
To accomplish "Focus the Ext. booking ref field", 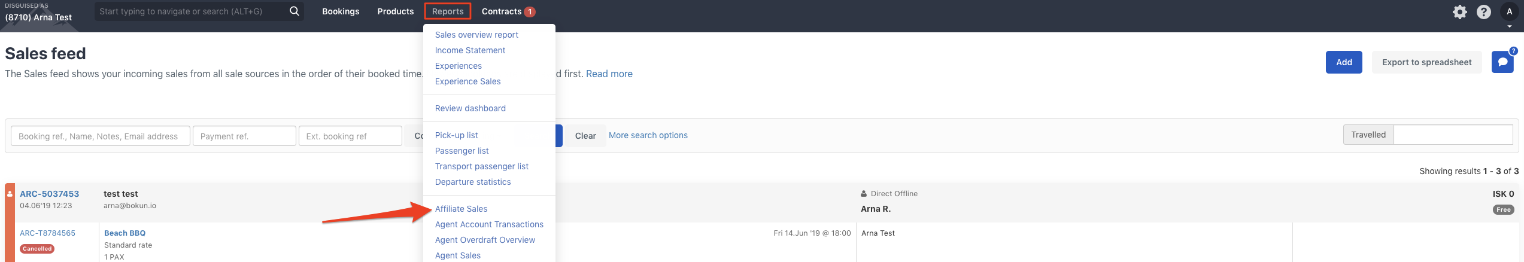I will click(350, 136).
